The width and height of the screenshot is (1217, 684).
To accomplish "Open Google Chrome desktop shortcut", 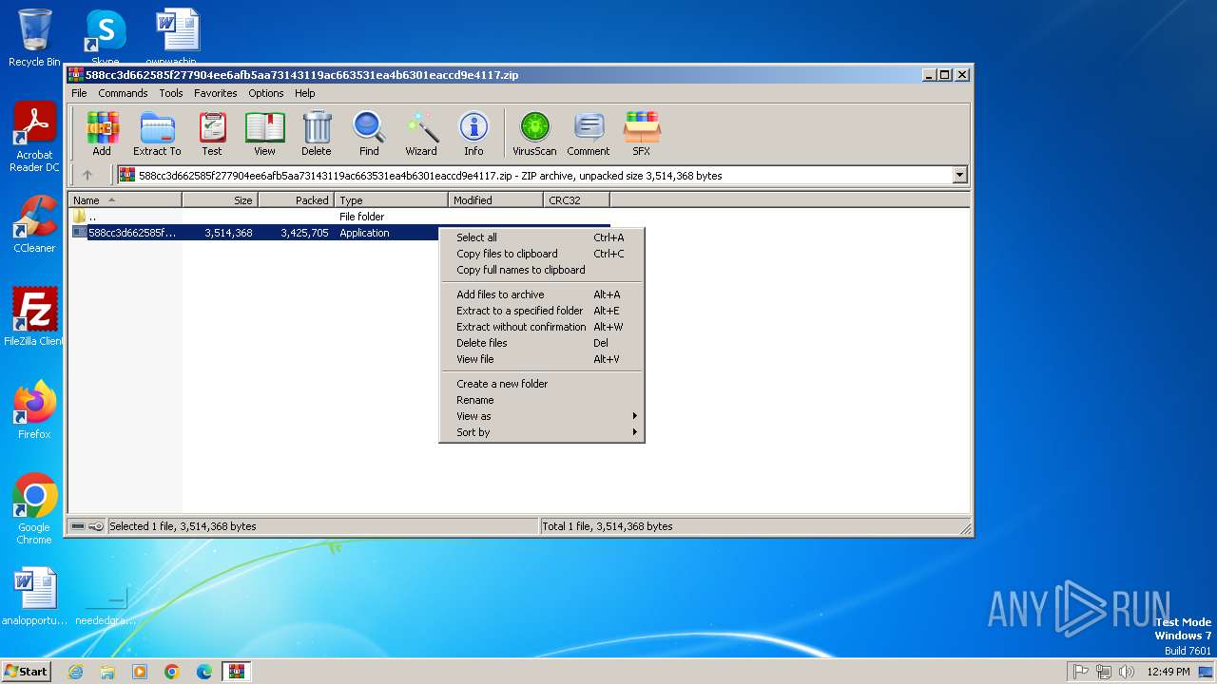I will pyautogui.click(x=34, y=509).
